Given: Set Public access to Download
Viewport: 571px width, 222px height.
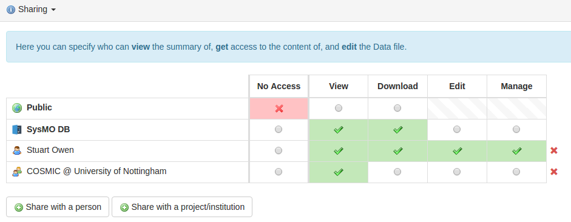Looking at the screenshot, I should point(397,108).
